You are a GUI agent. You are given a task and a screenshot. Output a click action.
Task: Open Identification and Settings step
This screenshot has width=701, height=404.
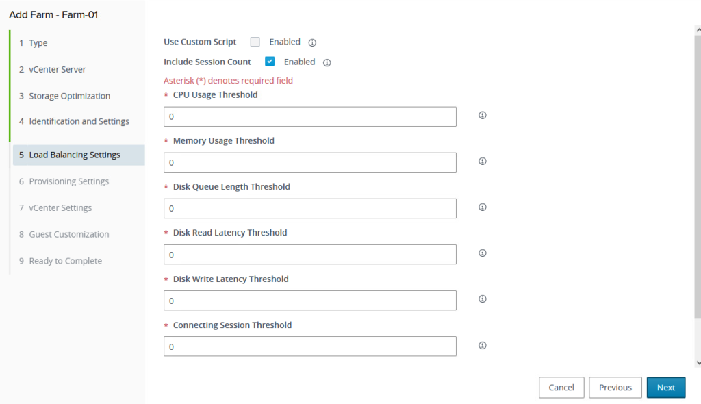79,122
